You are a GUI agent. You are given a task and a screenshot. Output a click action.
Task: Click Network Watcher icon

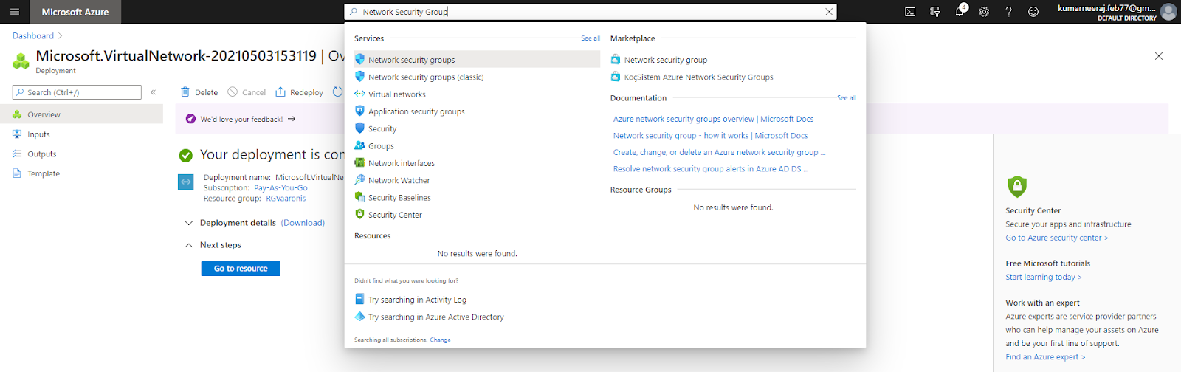359,180
